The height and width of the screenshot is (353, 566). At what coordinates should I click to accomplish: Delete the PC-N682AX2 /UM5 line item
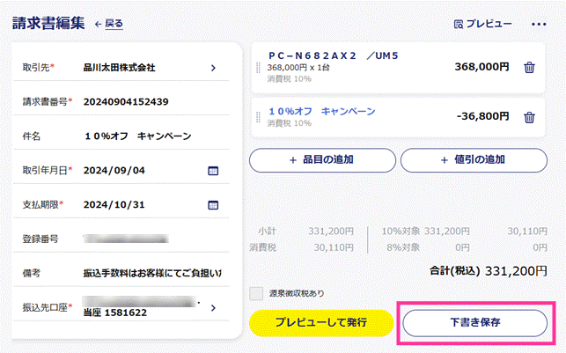[529, 68]
